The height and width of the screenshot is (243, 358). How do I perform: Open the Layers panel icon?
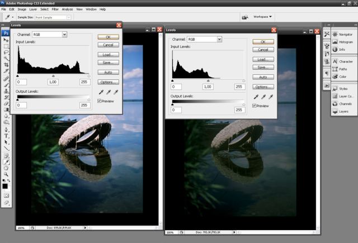pos(335,112)
